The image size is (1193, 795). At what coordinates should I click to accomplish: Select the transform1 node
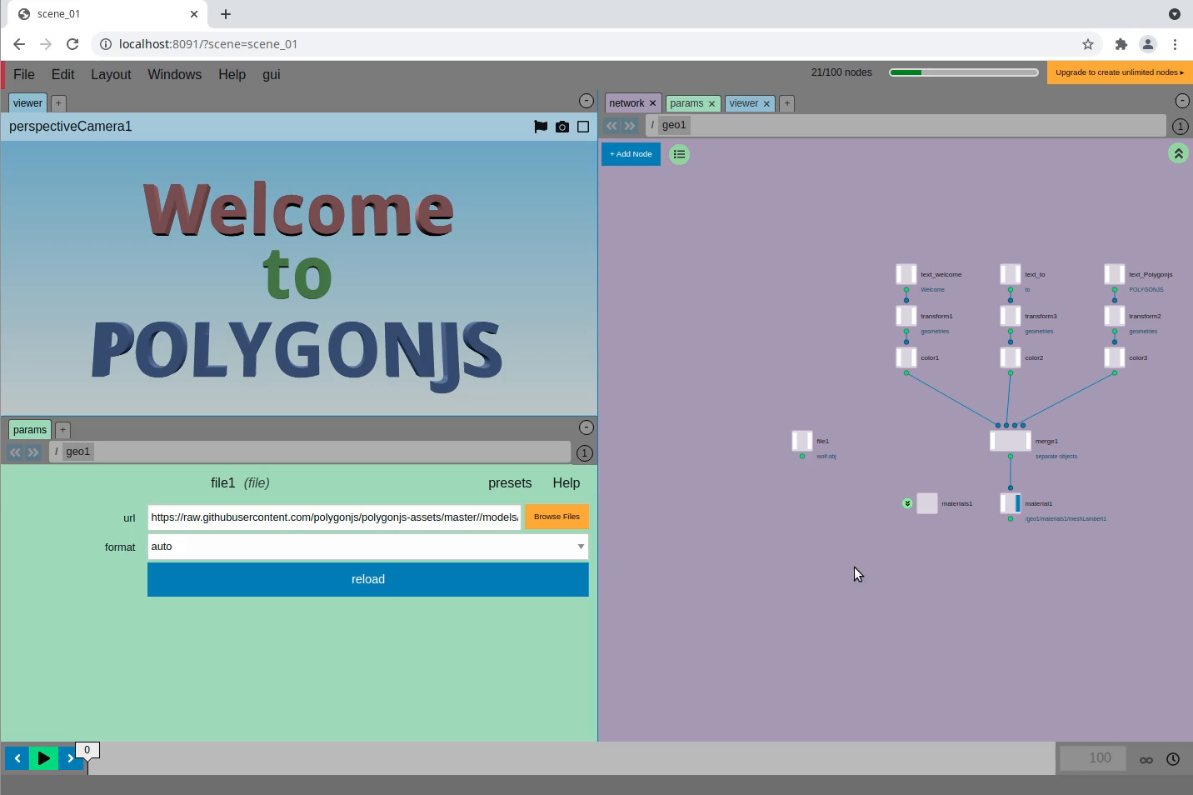(x=906, y=316)
